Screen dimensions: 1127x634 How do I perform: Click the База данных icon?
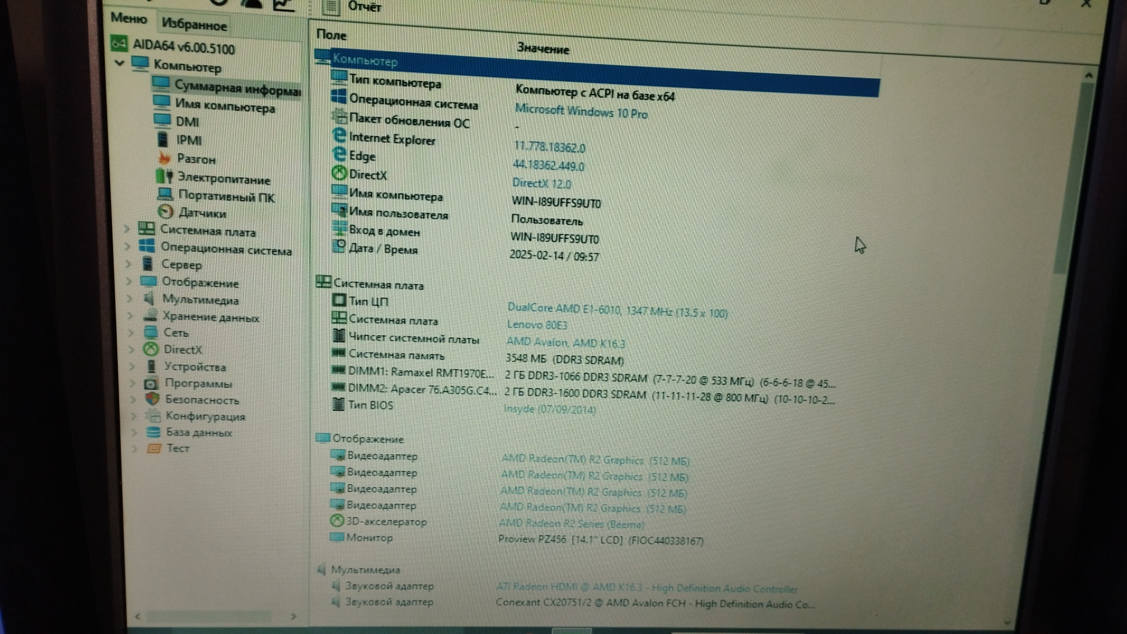tap(154, 432)
